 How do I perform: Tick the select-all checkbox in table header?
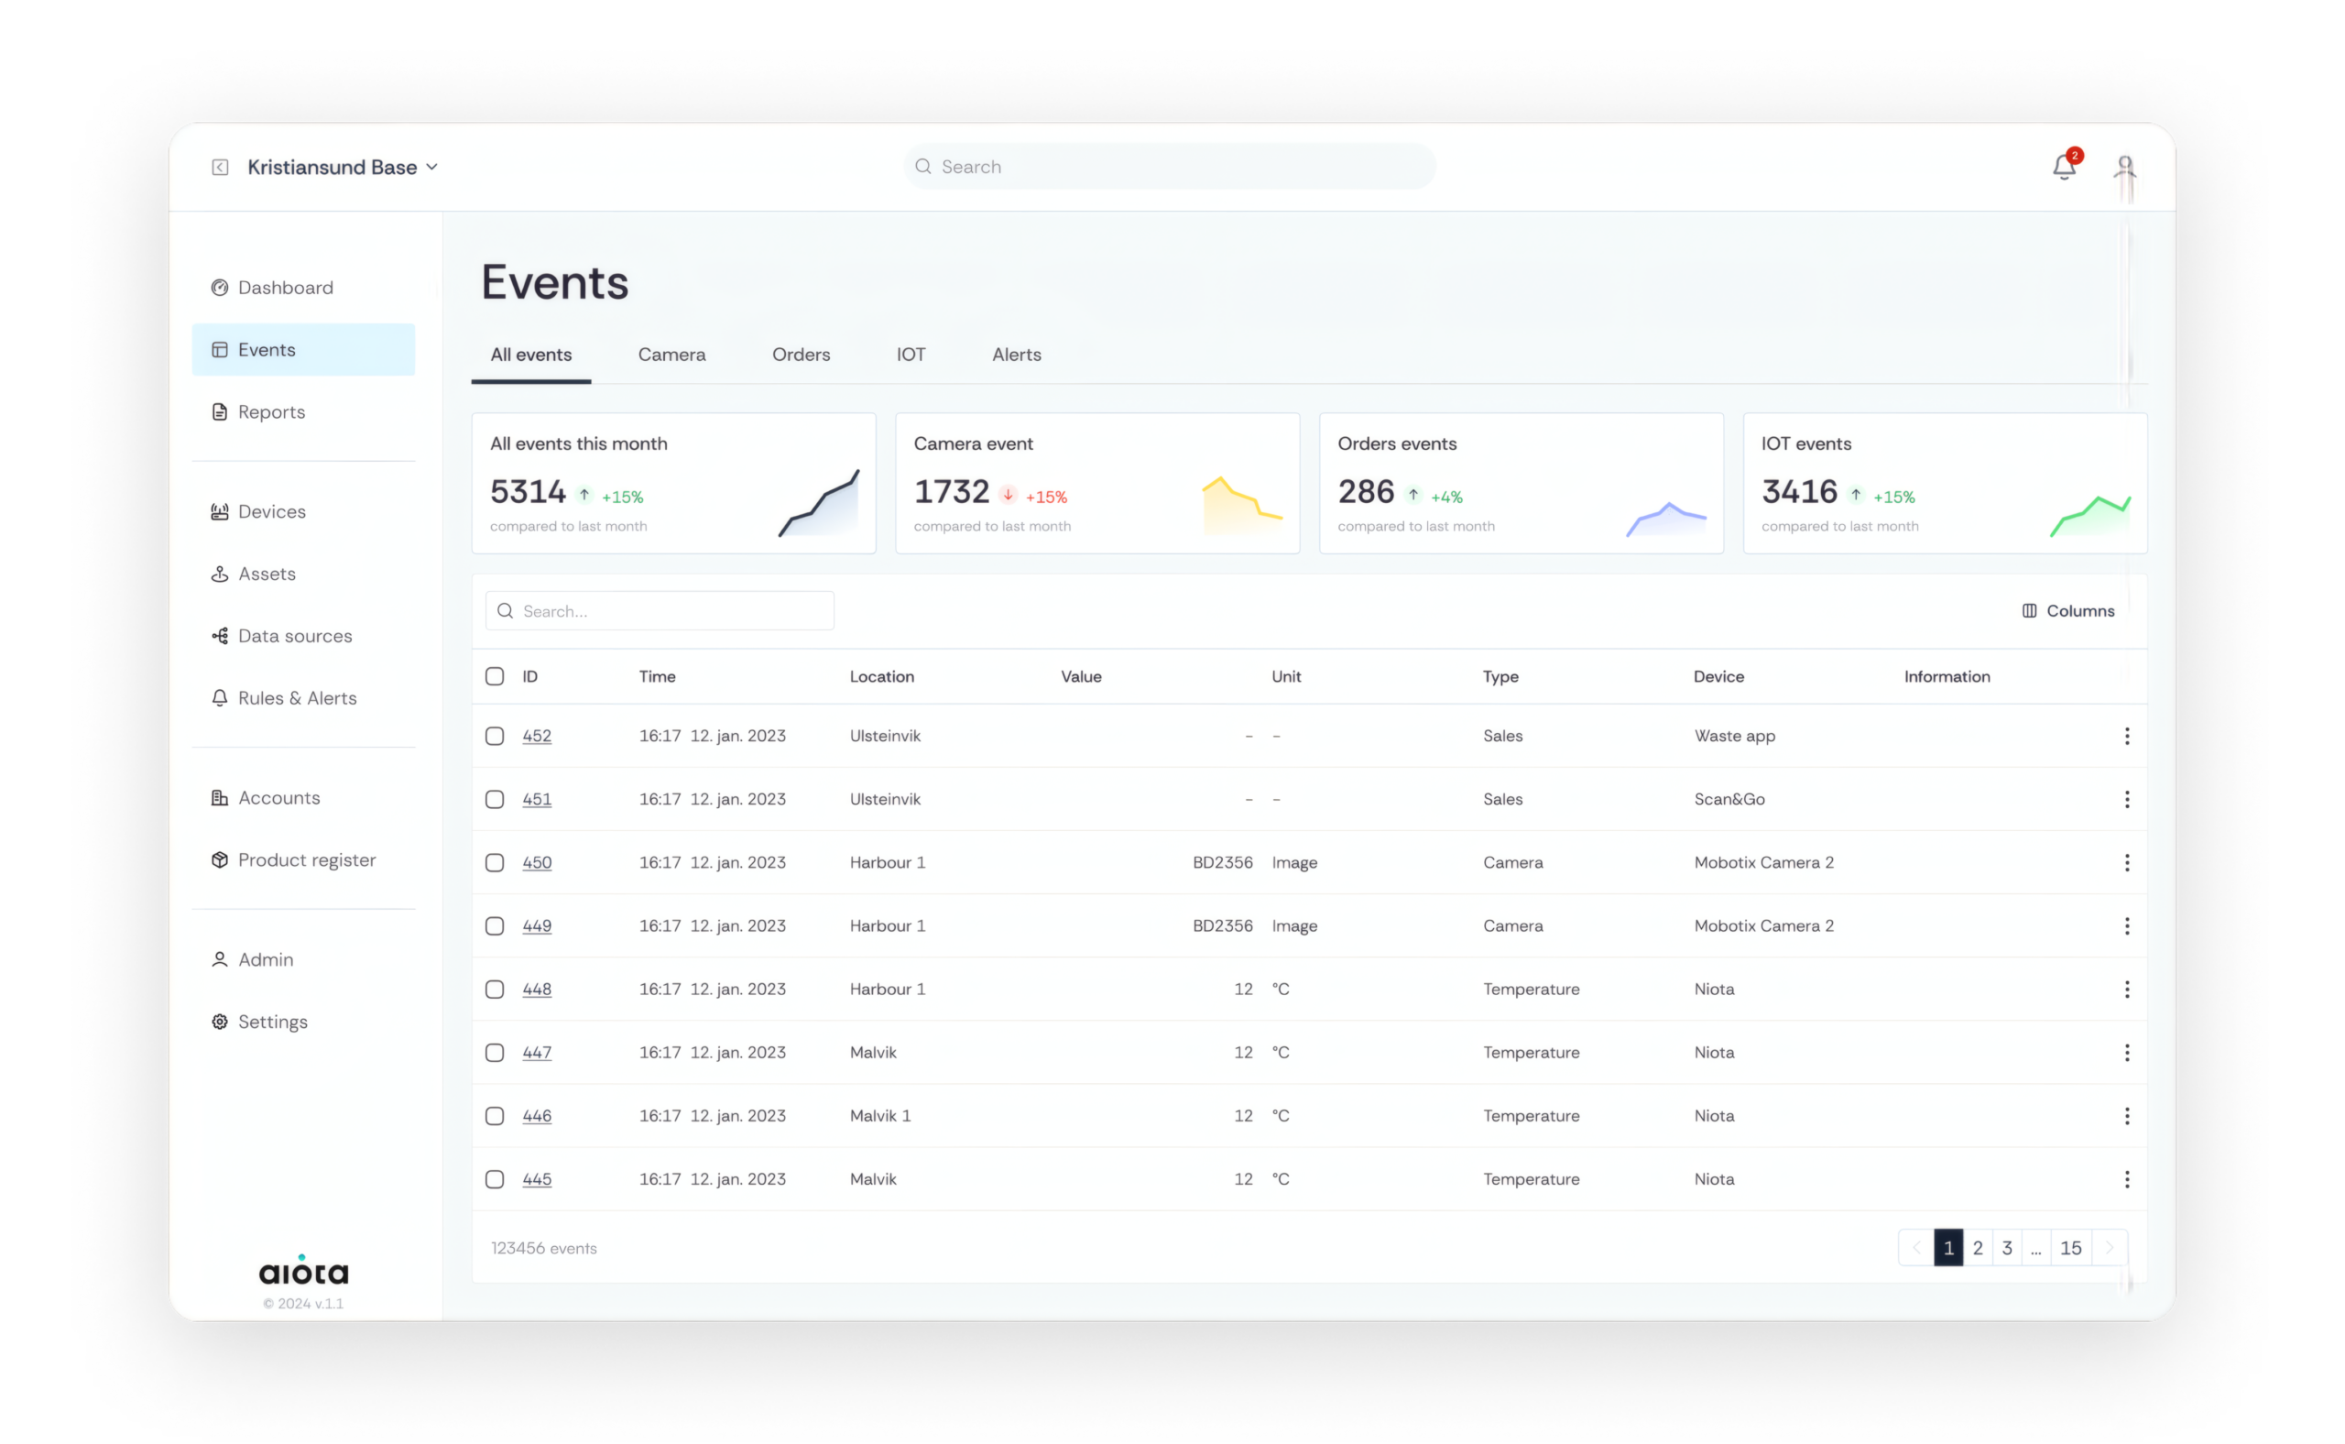click(x=495, y=676)
